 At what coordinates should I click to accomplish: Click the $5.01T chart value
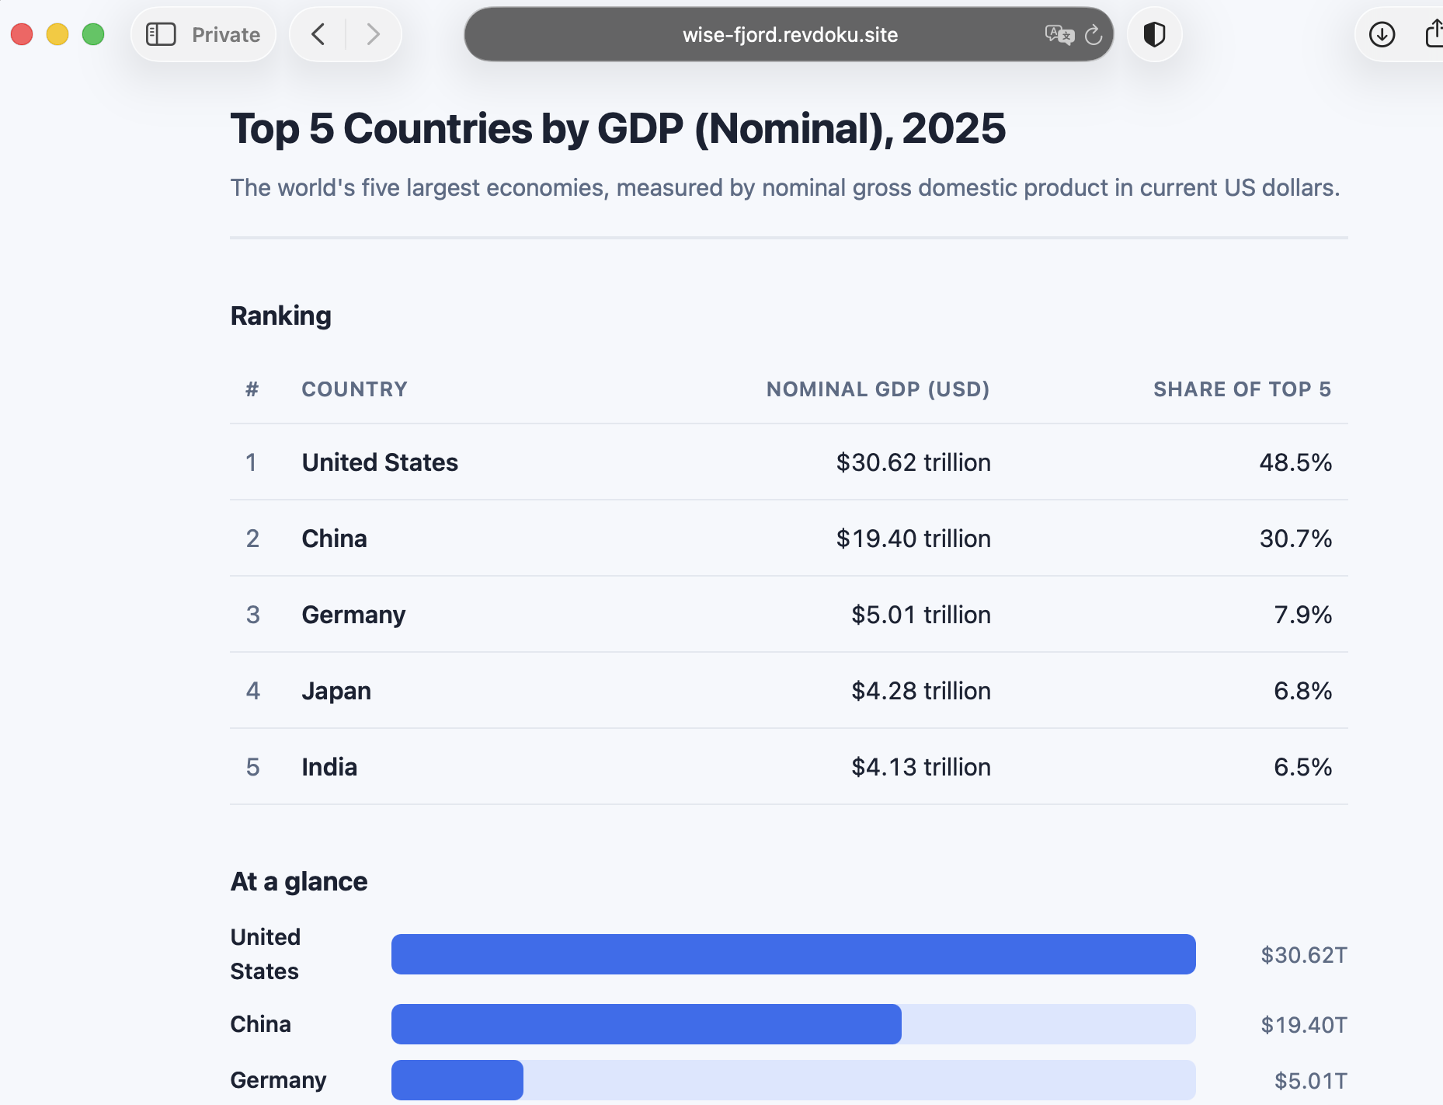1311,1080
